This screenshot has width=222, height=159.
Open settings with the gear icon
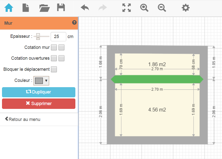point(186,8)
